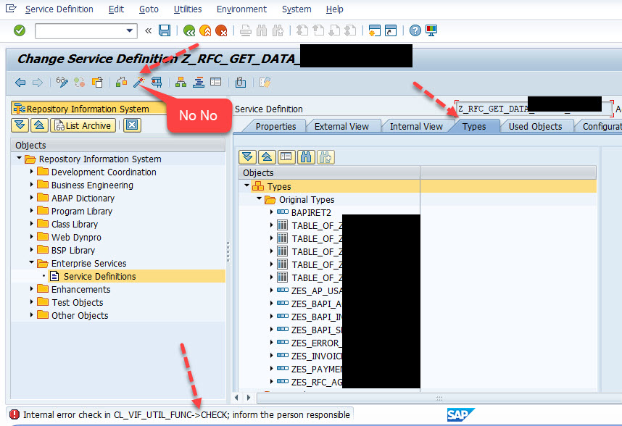Expand the BAPIRET2 type node
The image size is (622, 426).
tap(272, 212)
